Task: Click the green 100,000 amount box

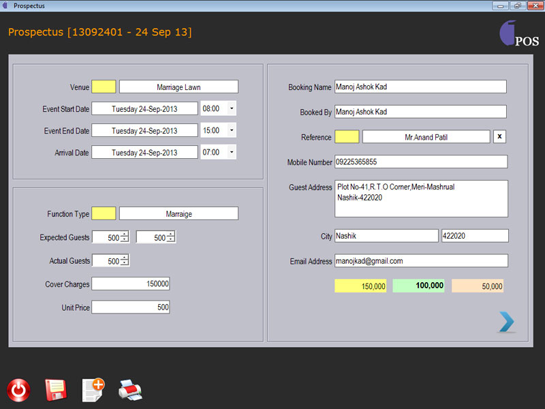Action: click(x=418, y=286)
